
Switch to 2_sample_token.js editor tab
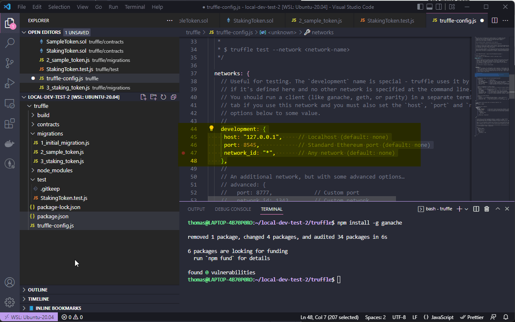pyautogui.click(x=320, y=20)
